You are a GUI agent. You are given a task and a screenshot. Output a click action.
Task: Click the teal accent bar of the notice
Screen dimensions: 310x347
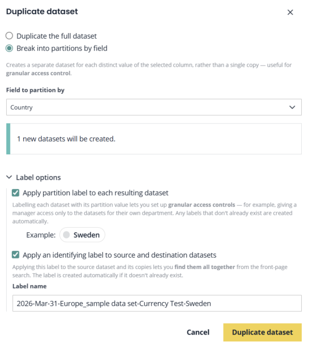8,139
